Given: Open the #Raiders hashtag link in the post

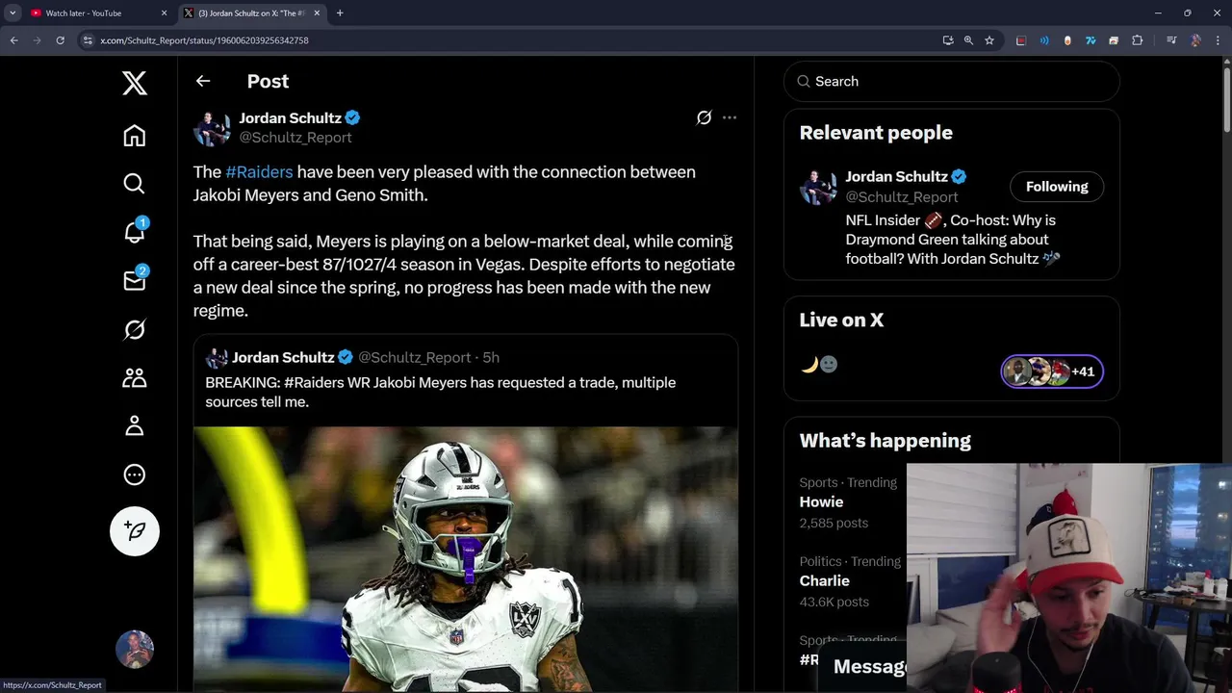Looking at the screenshot, I should (x=259, y=172).
